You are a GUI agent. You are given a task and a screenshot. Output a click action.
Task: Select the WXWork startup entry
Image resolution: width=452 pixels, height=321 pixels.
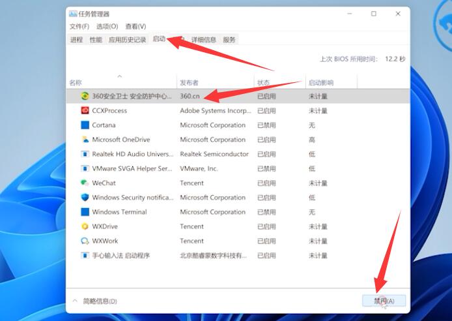click(238, 241)
